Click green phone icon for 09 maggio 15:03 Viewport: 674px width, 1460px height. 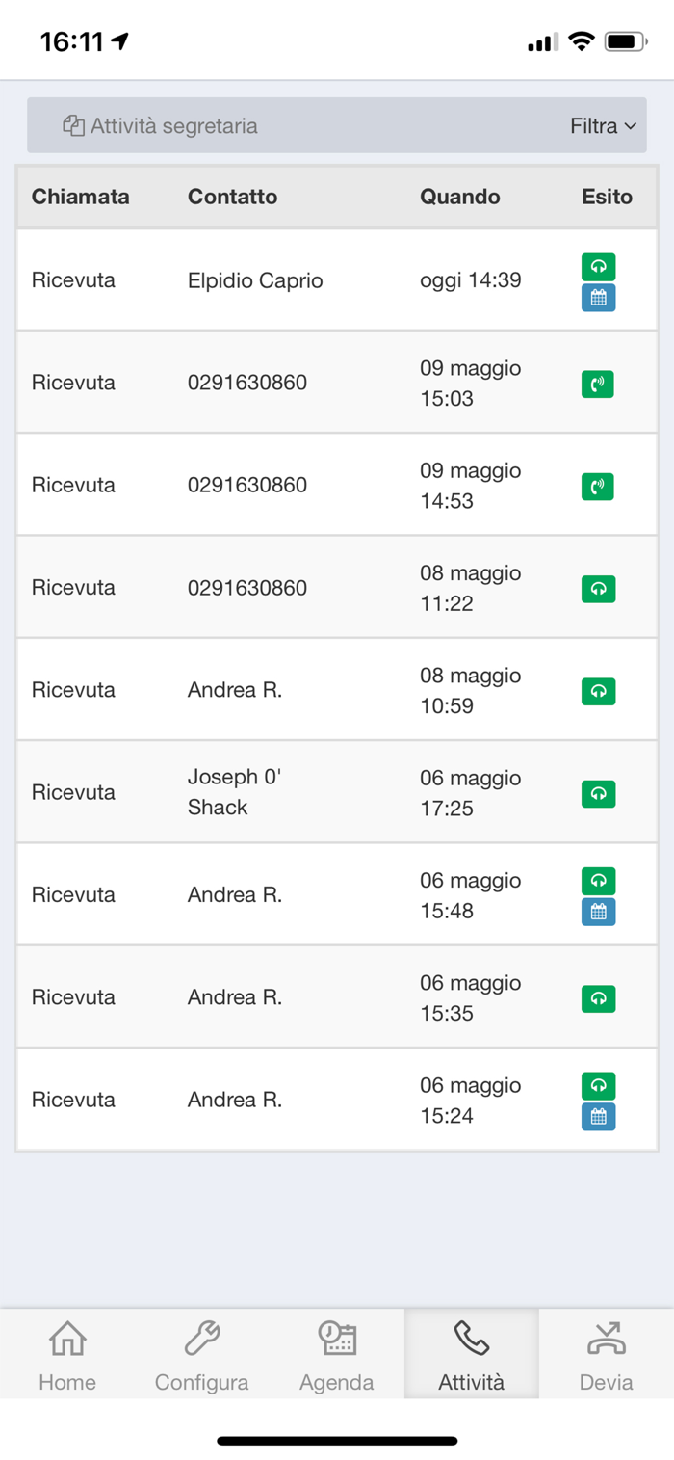point(598,384)
